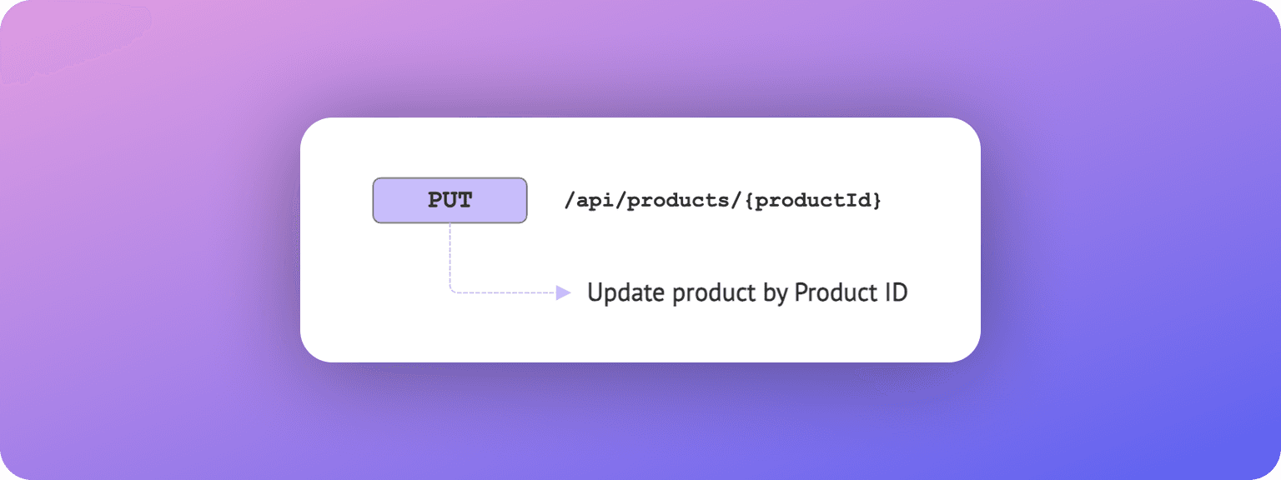This screenshot has width=1281, height=480.
Task: Click the "Update product by Product ID" description
Action: click(746, 293)
